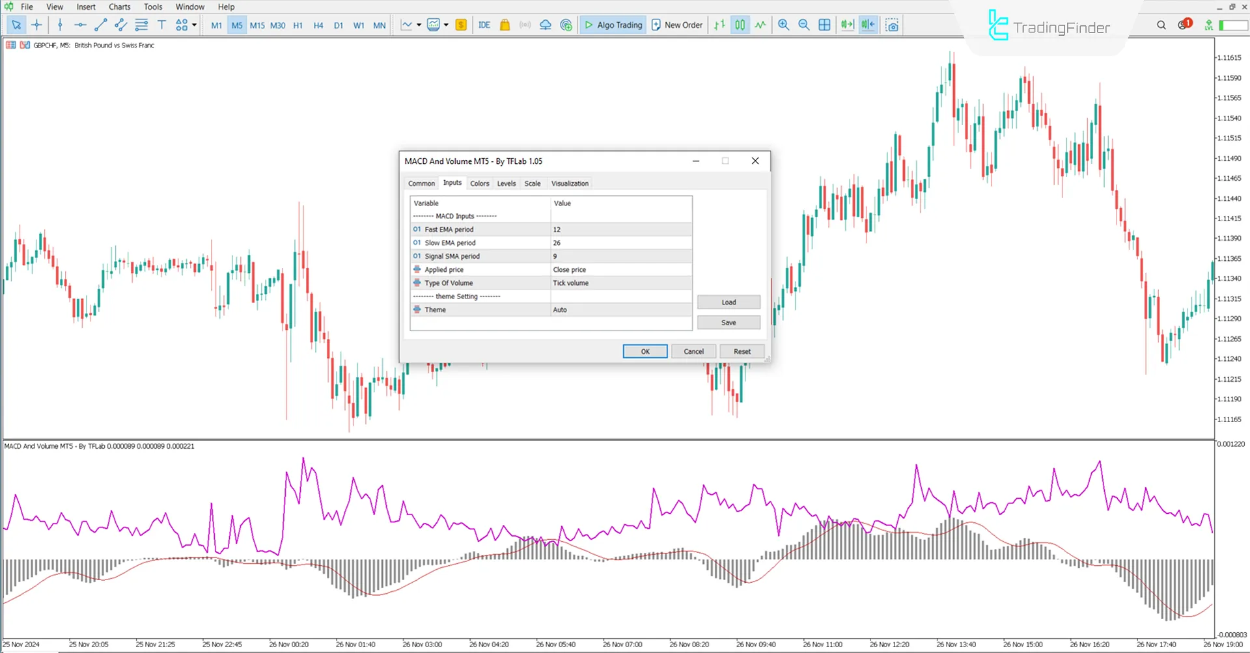This screenshot has width=1250, height=653.
Task: Select the equidistant channel tool
Action: click(x=120, y=25)
